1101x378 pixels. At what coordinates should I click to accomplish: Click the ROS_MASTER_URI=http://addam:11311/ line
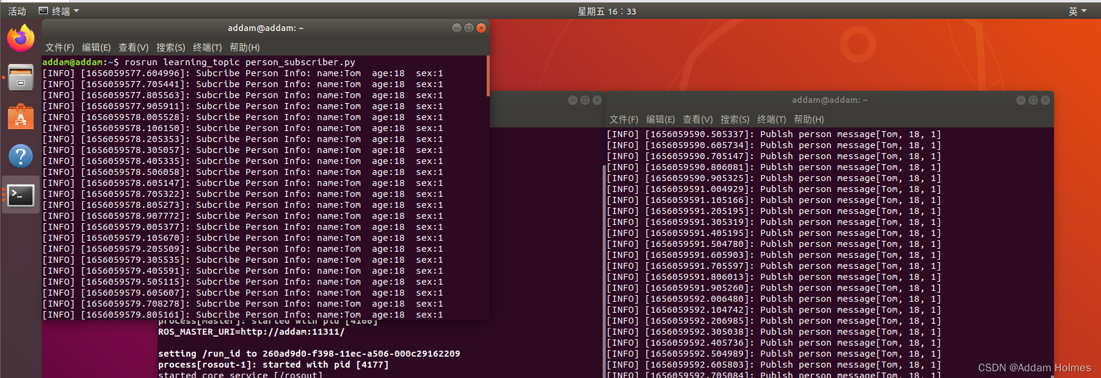[251, 332]
